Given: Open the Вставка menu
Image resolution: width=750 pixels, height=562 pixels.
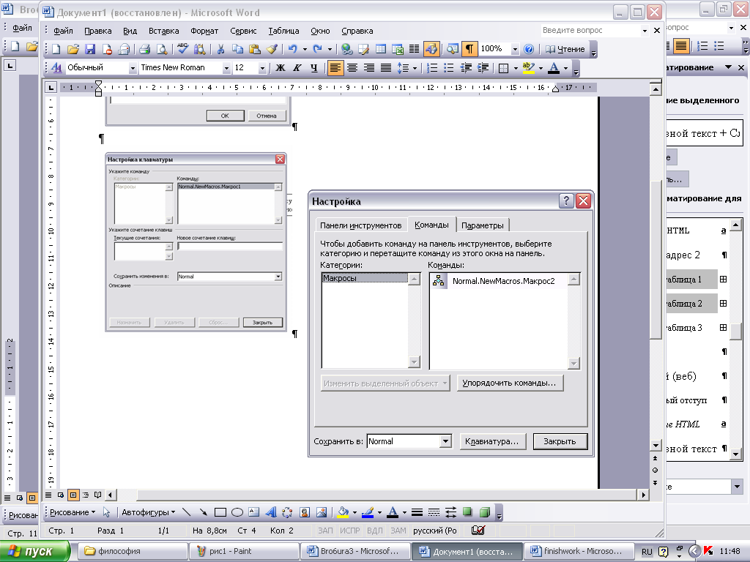Looking at the screenshot, I should (x=163, y=31).
